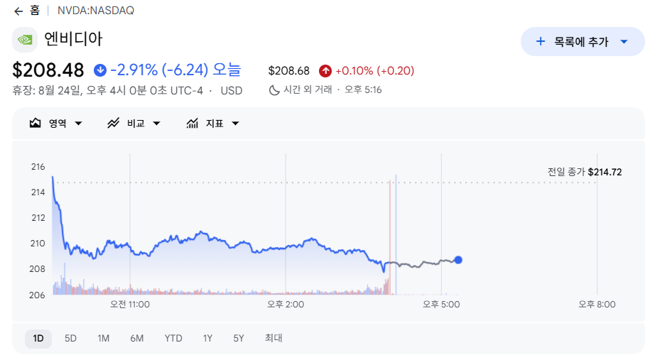Expand the 목록에 추가 dropdown arrow
655x360 pixels.
tap(624, 42)
